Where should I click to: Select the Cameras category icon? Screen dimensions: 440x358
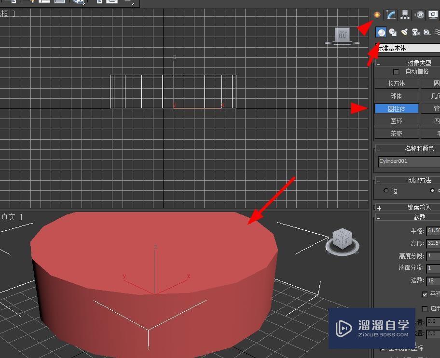click(415, 32)
